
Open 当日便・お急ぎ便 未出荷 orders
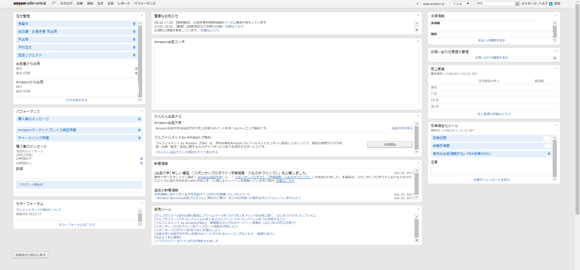[77, 32]
